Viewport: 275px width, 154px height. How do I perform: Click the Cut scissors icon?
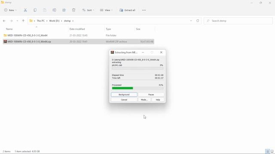tap(25, 10)
